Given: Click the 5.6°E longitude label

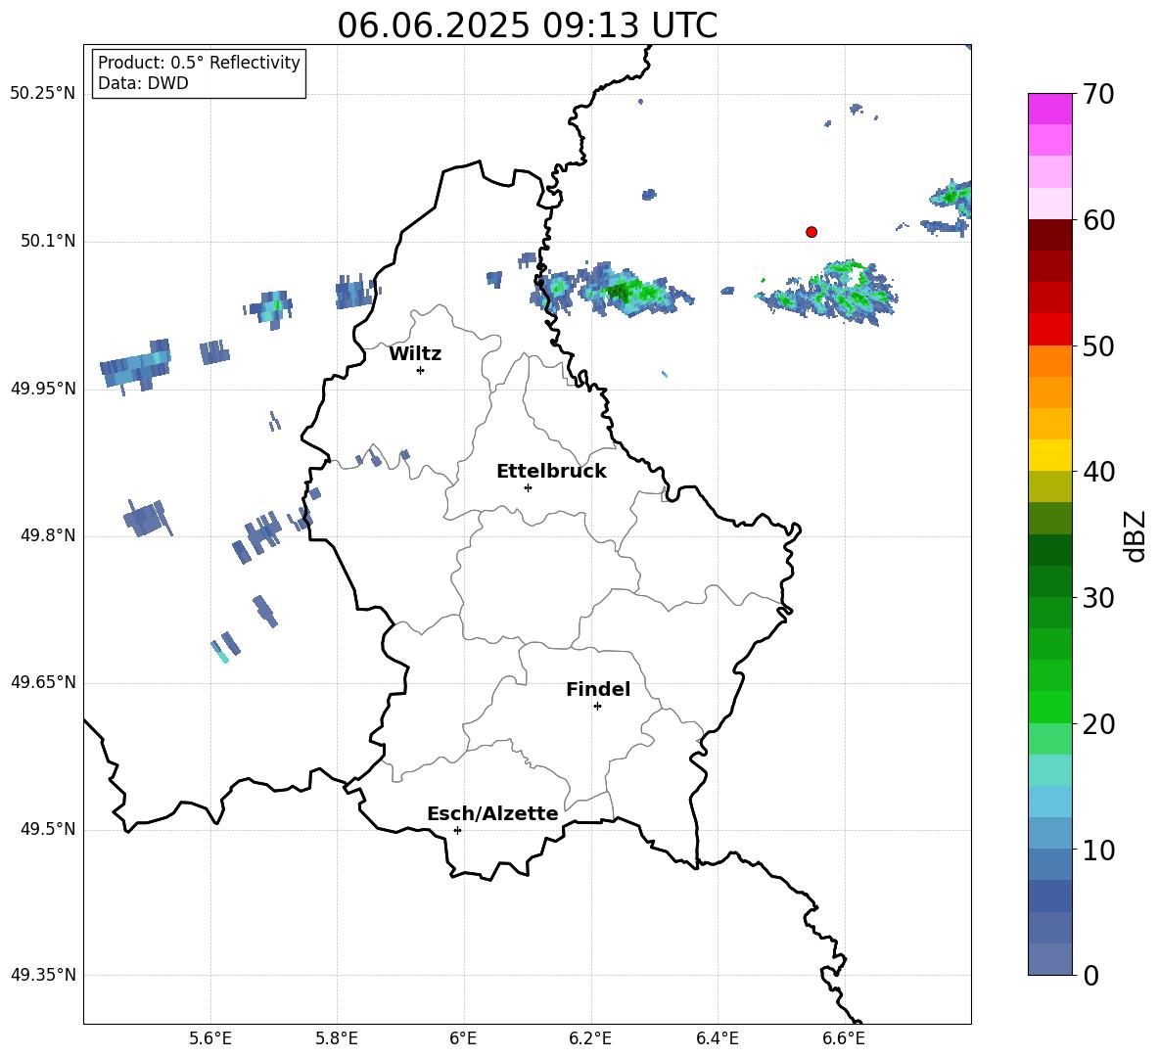Looking at the screenshot, I should click(210, 1038).
